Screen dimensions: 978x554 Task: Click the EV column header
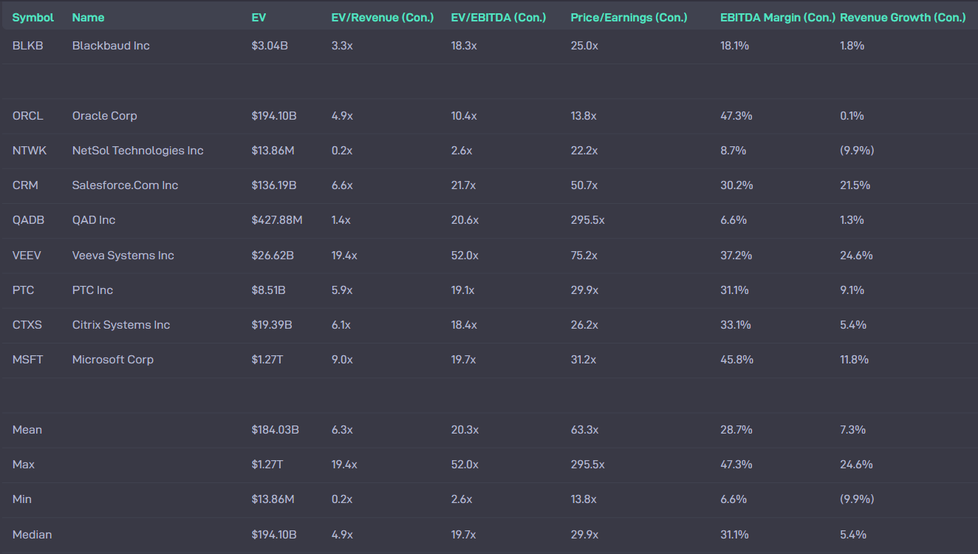click(259, 17)
